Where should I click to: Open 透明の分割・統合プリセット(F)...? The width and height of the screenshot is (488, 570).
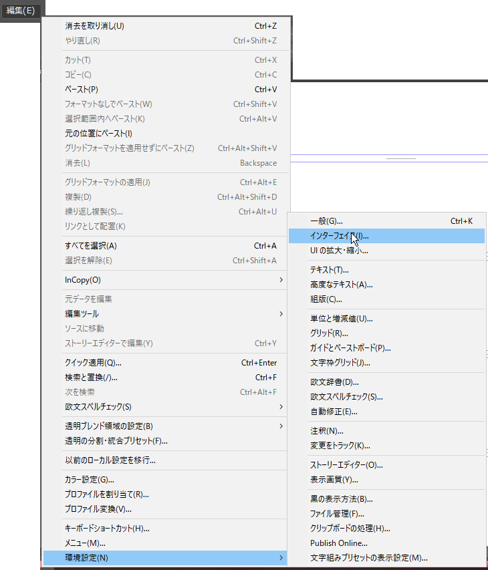click(x=167, y=440)
